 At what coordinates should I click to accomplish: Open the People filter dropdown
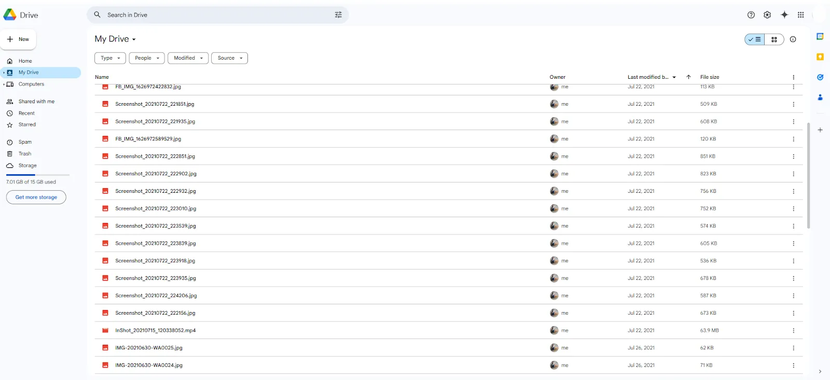[147, 58]
